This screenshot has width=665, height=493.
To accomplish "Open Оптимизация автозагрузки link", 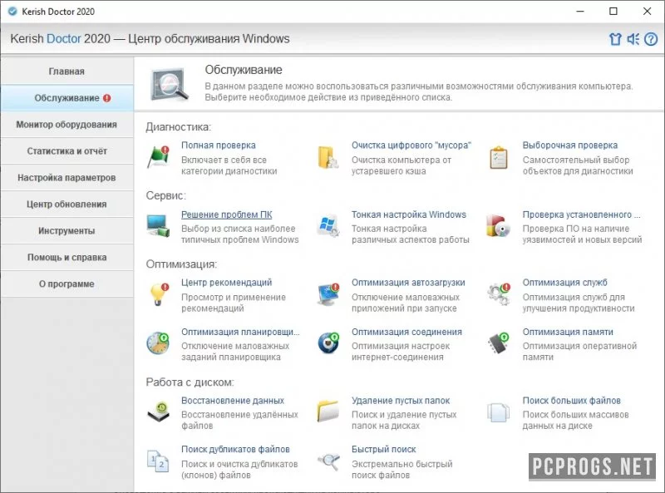I will tap(408, 283).
